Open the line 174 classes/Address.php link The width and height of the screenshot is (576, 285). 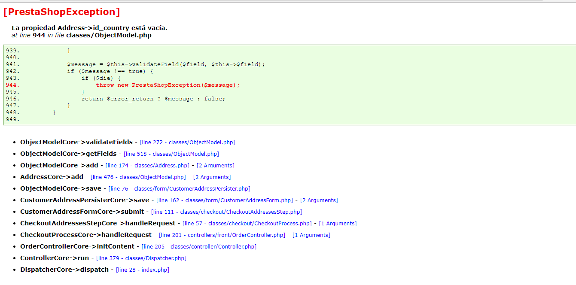147,165
